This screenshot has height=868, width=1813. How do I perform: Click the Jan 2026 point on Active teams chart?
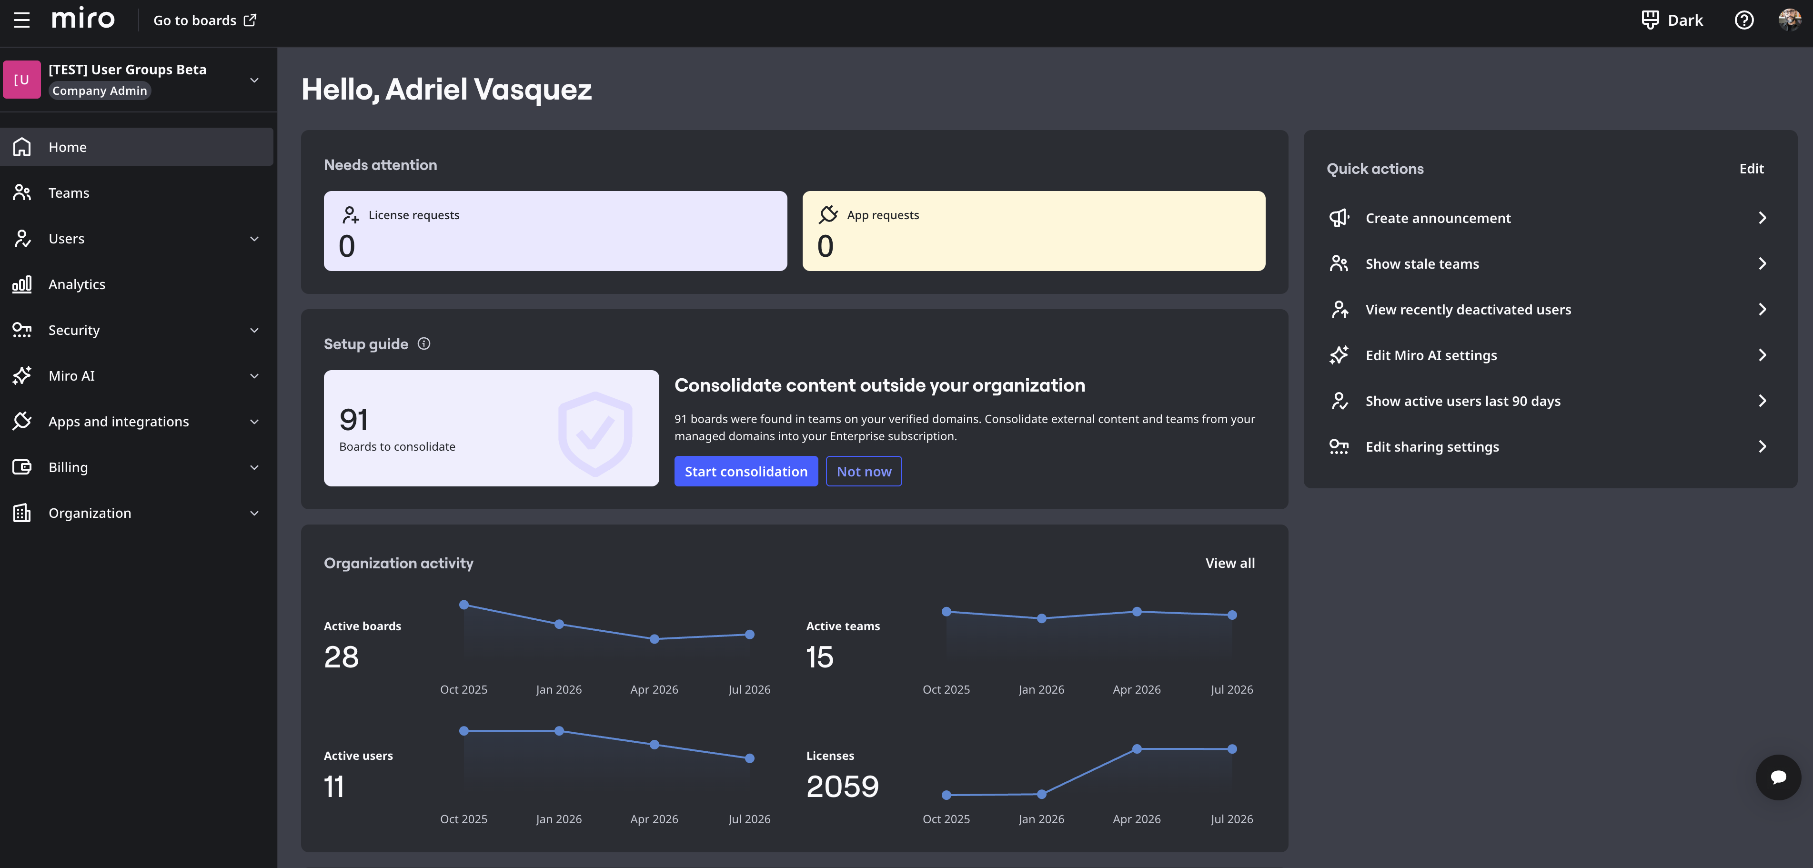pos(1042,619)
